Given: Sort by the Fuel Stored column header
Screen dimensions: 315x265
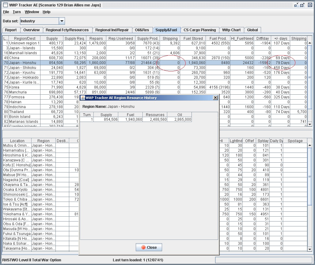Looking at the screenshot, I should (193, 38).
